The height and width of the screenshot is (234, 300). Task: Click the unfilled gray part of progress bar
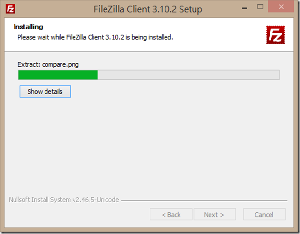pyautogui.click(x=188, y=75)
